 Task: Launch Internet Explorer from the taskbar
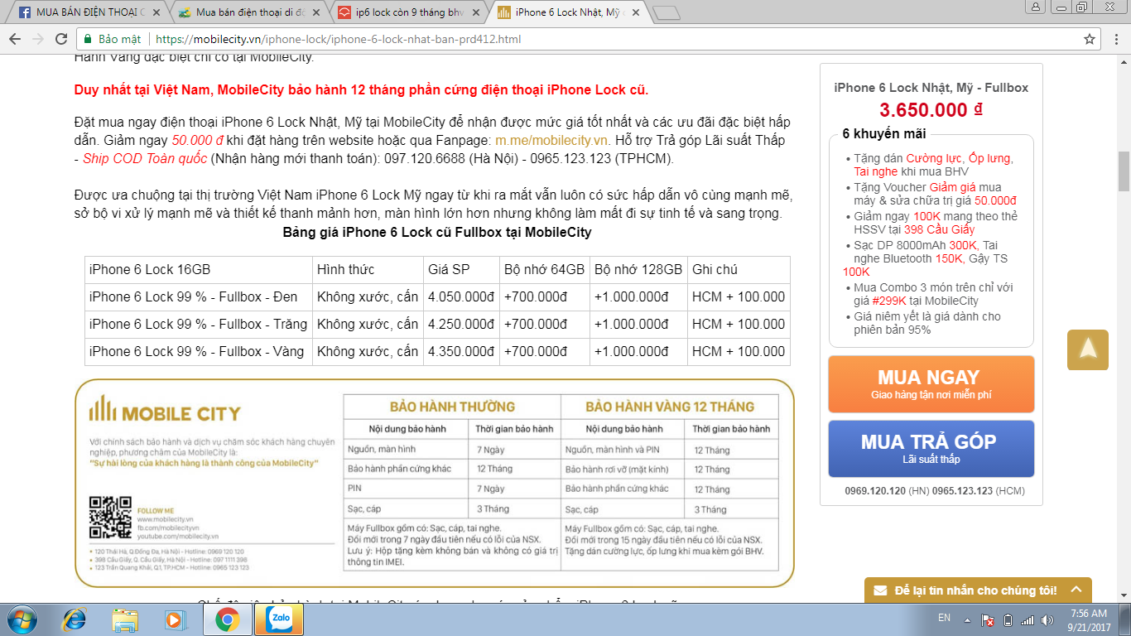75,619
